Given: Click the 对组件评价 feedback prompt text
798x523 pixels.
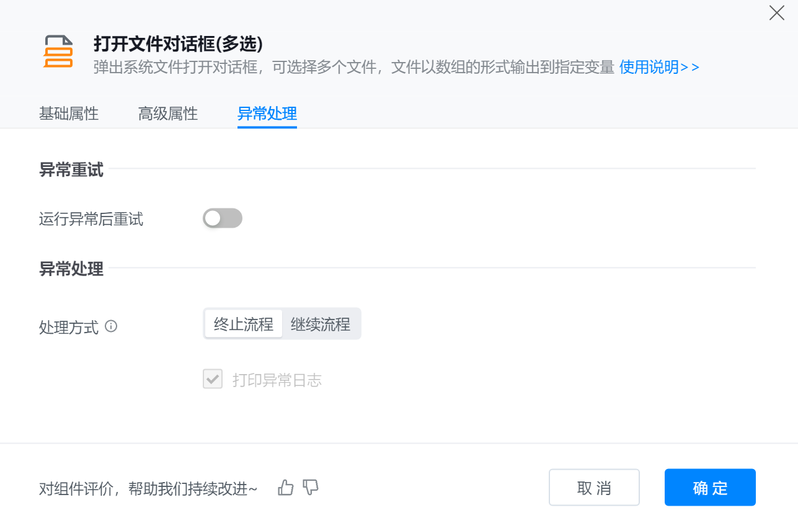Looking at the screenshot, I should point(148,489).
